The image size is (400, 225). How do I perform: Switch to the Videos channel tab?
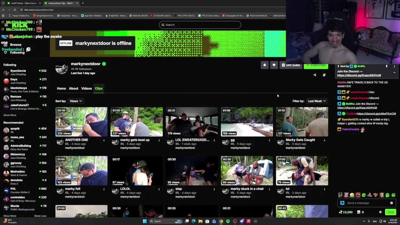87,88
